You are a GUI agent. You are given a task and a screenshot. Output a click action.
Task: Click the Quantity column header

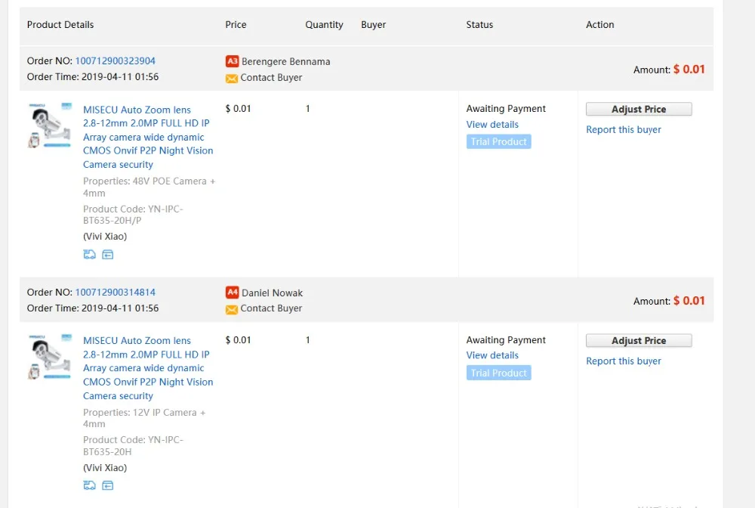324,25
